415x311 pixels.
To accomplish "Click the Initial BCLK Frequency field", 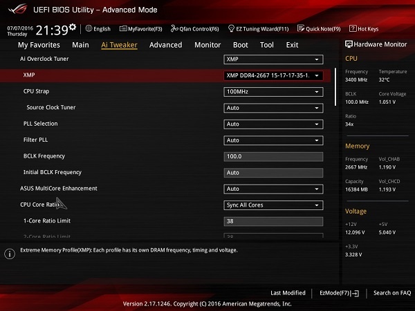I will (273, 173).
